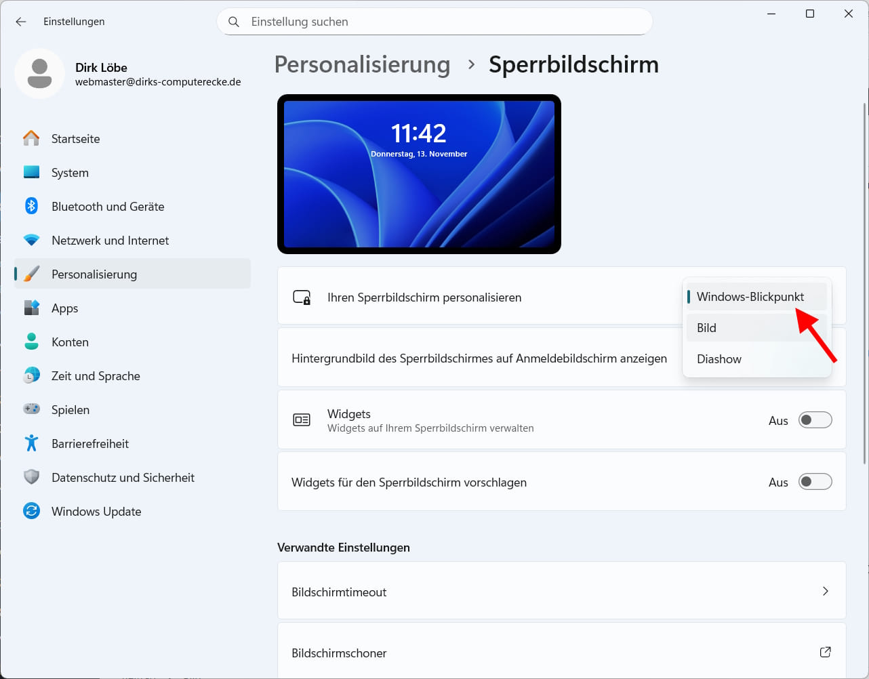Click the Windows Update sync icon
Screen dimensions: 869x679
point(31,511)
